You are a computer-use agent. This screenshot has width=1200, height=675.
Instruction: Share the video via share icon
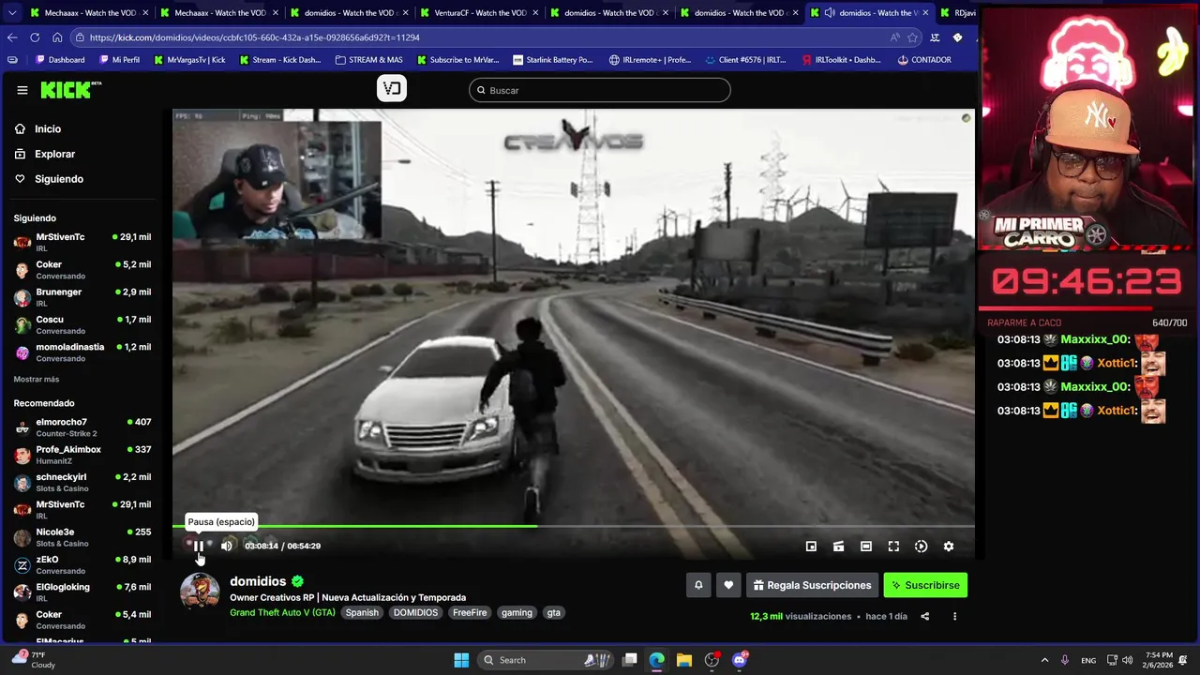924,616
